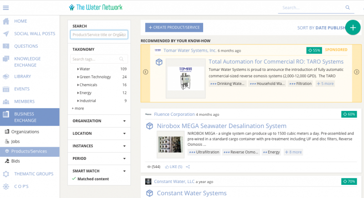Click the Ultrafiltration tag
The image size is (364, 198).
[x=204, y=152]
